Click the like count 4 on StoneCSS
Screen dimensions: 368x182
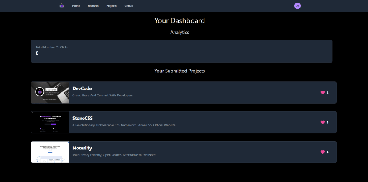coord(327,122)
